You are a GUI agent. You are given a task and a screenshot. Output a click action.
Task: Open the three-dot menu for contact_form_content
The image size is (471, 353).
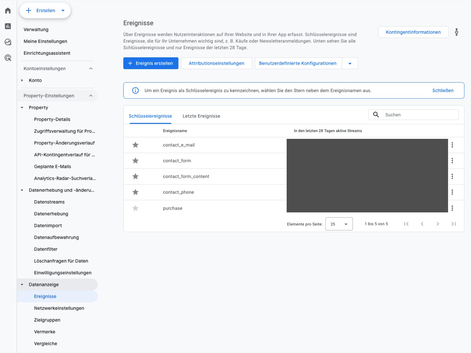452,176
